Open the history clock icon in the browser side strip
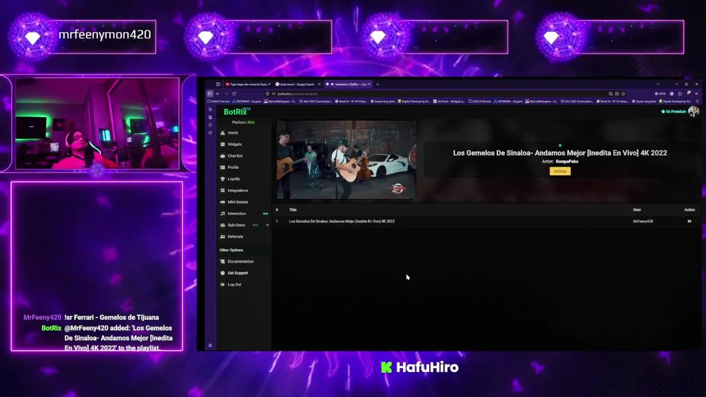 210,125
